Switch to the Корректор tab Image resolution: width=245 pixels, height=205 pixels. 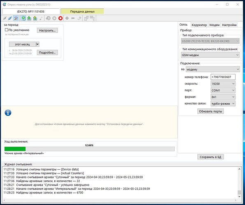point(199,25)
